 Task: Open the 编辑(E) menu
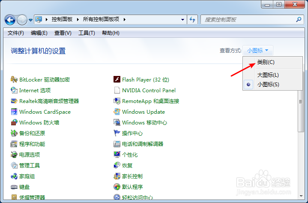click(39, 33)
